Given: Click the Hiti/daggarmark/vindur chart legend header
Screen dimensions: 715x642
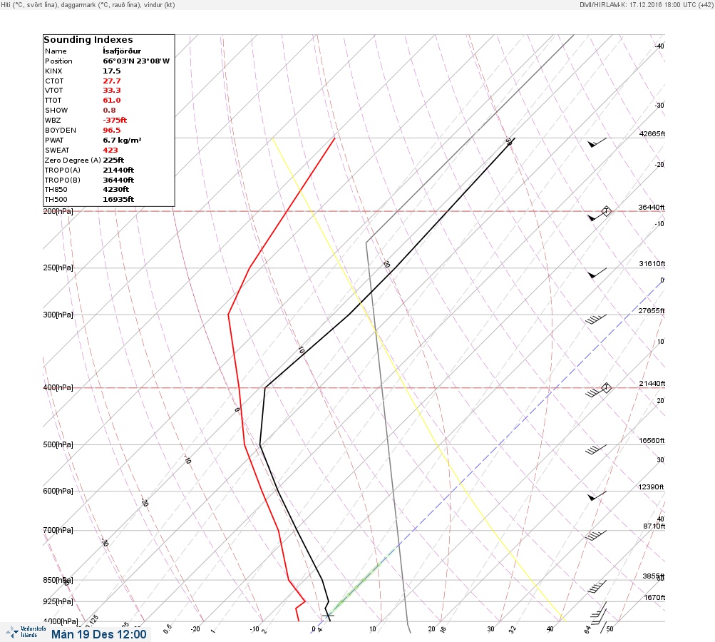Looking at the screenshot, I should [88, 5].
